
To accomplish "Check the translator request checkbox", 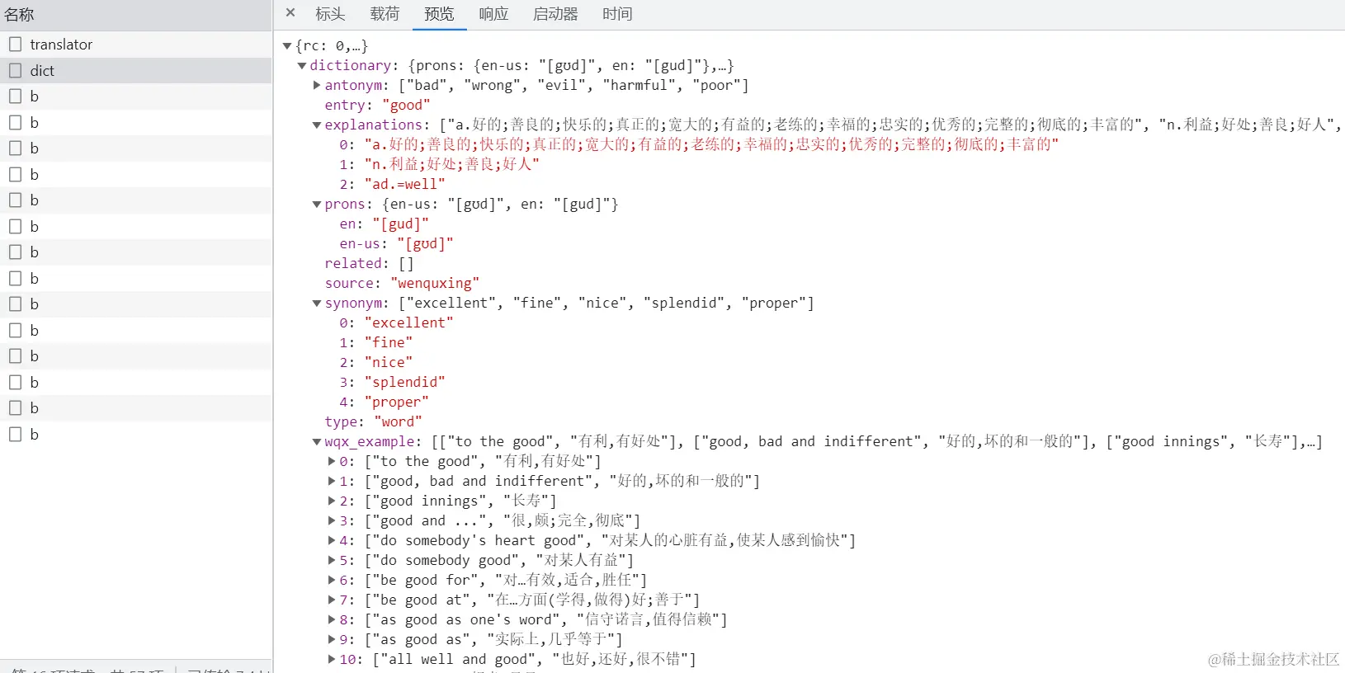I will (15, 45).
